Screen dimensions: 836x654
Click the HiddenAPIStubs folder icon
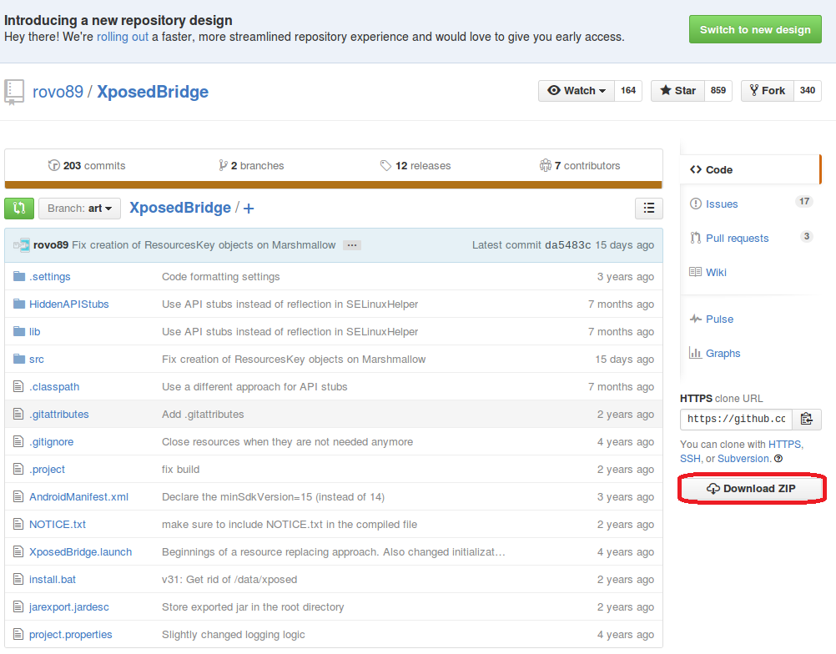19,304
